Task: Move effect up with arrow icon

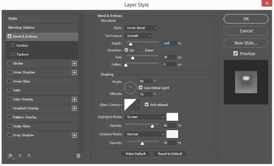Action: tap(20, 155)
